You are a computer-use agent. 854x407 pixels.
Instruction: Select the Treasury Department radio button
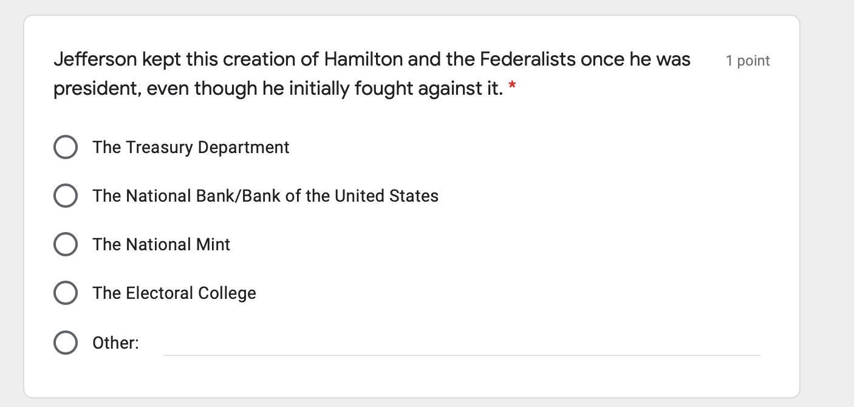(x=66, y=147)
